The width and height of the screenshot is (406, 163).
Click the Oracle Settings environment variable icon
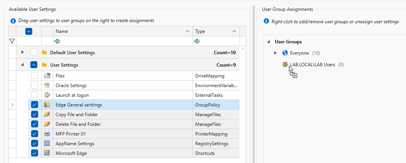tap(47, 85)
